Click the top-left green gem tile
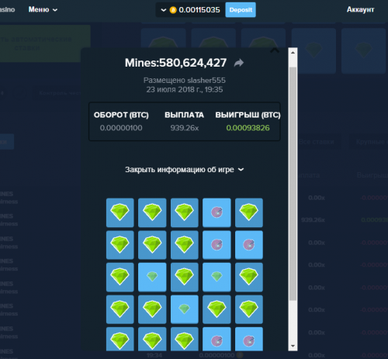 tap(120, 212)
